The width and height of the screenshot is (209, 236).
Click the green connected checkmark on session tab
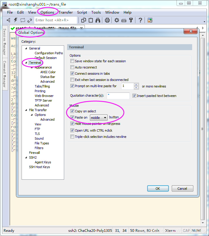pyautogui.click(x=13, y=28)
